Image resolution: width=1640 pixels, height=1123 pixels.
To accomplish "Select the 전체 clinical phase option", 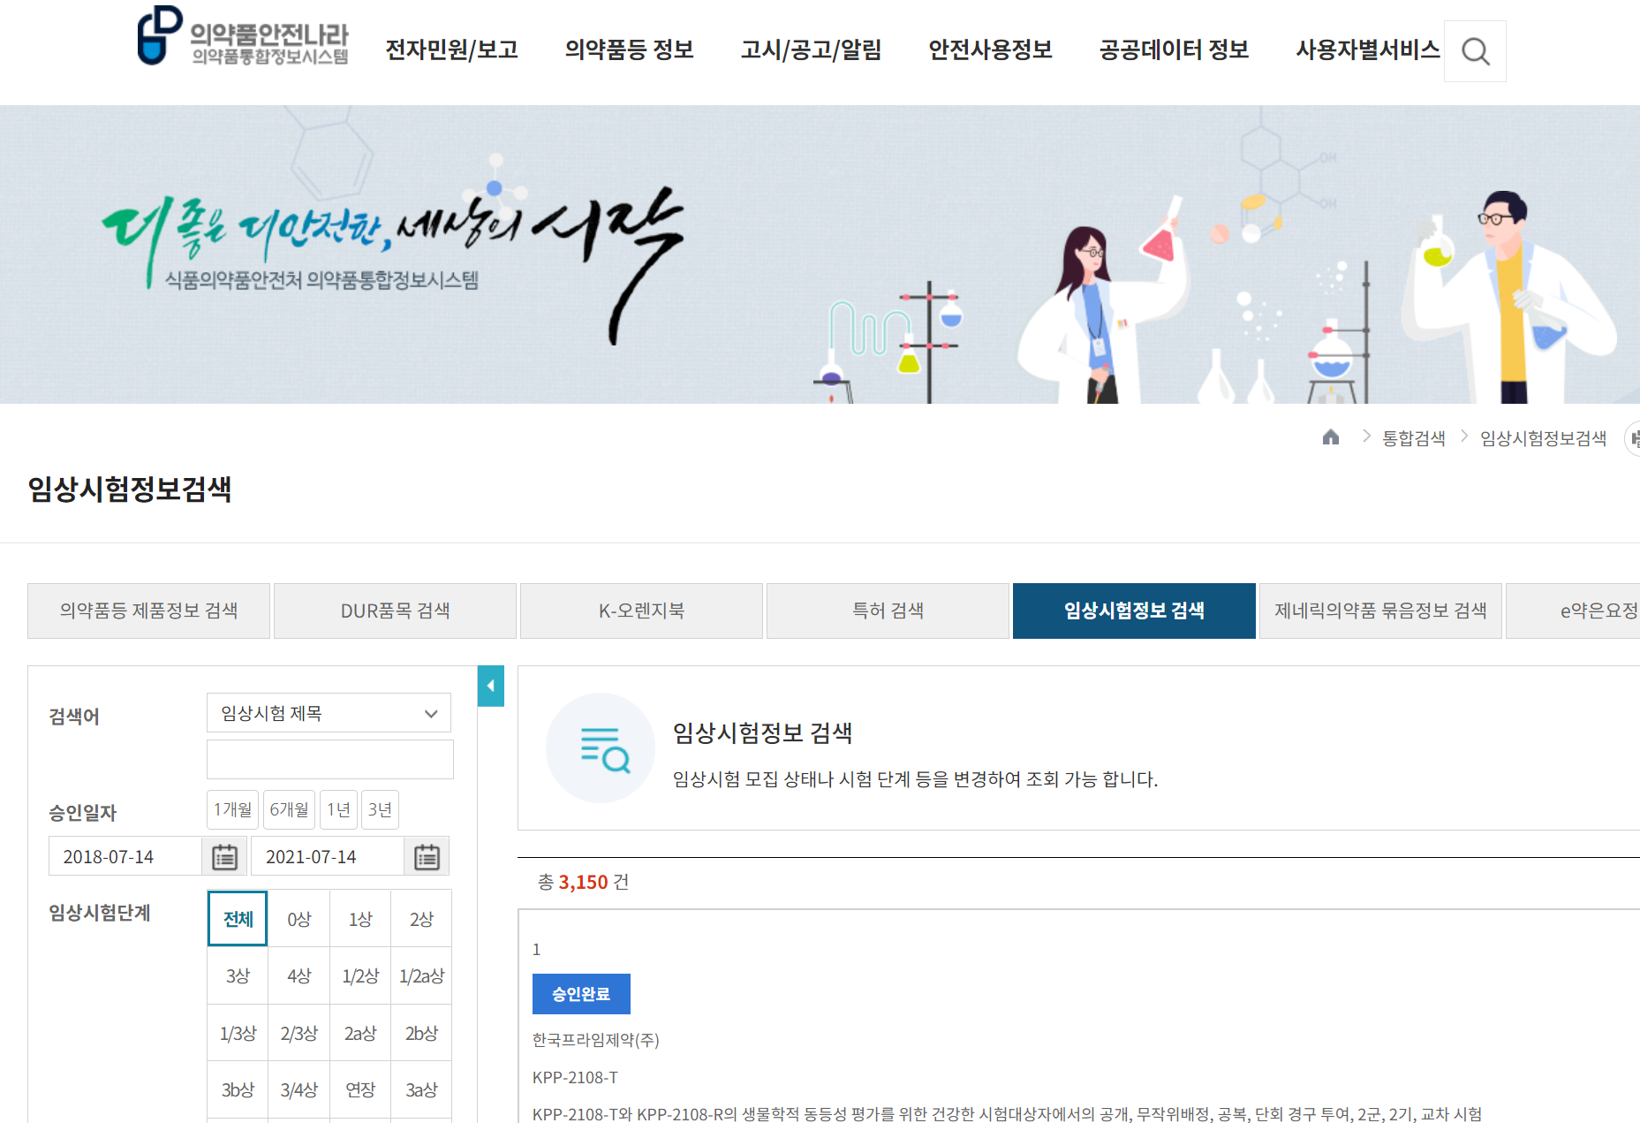I will pyautogui.click(x=238, y=919).
